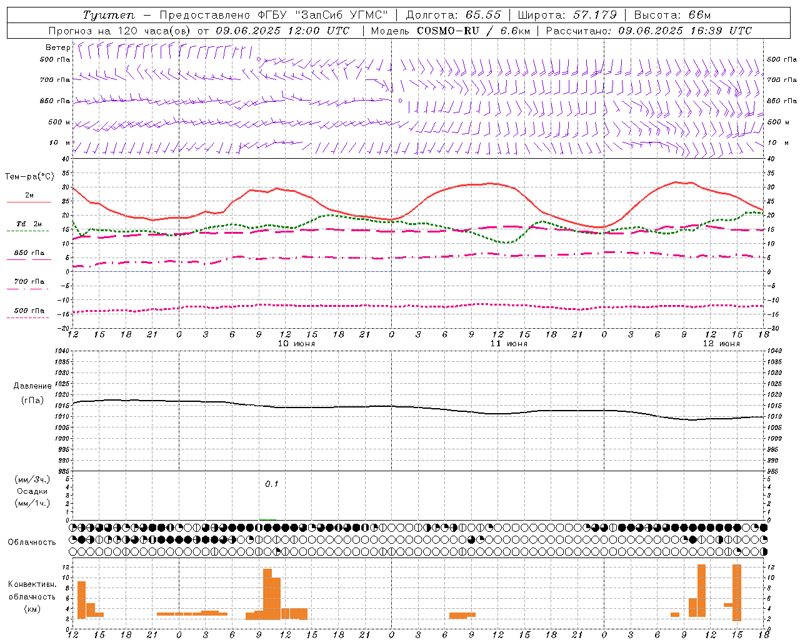The width and height of the screenshot is (800, 640).
Task: Select the "Высота: 66м" header field
Action: click(x=672, y=15)
